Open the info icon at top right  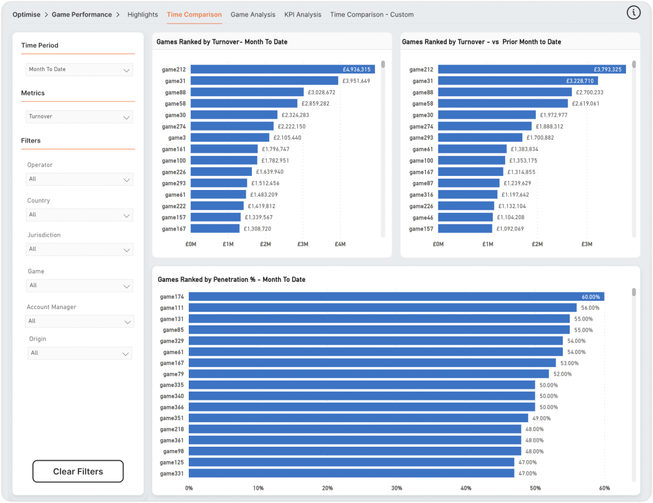tap(634, 13)
